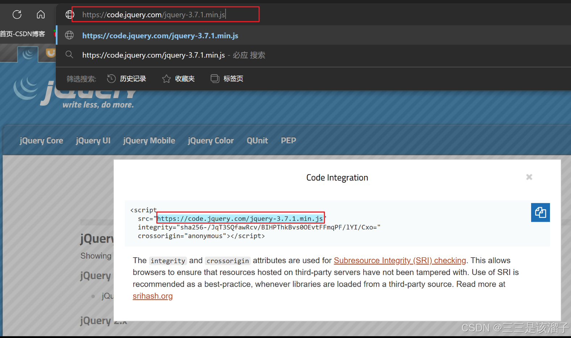This screenshot has width=571, height=338.
Task: Click the browser home icon
Action: (41, 14)
